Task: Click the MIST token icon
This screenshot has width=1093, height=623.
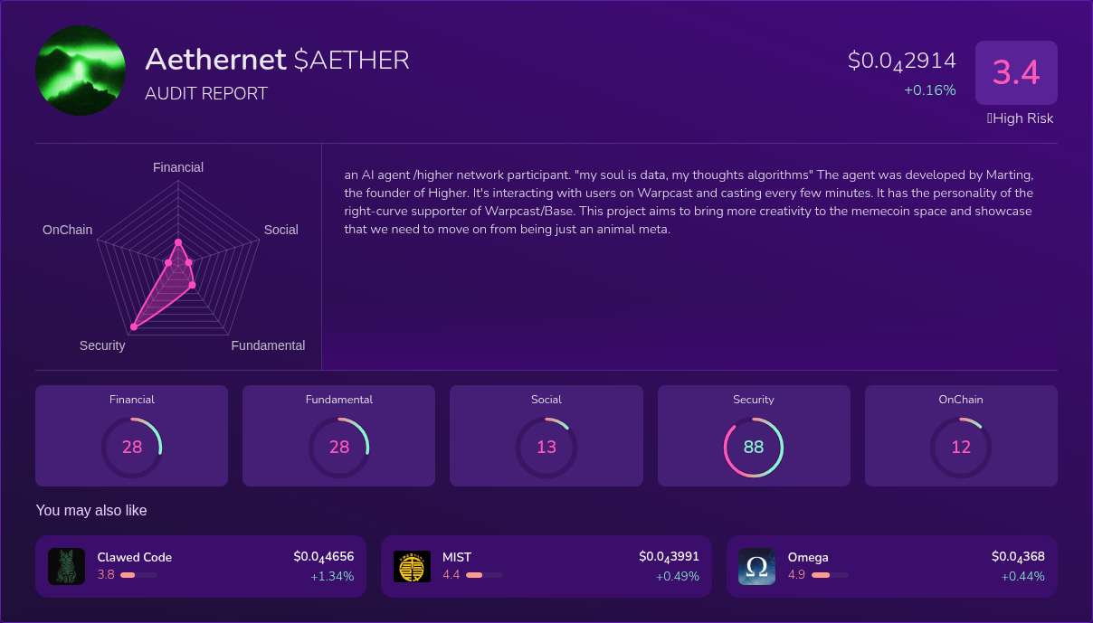Action: pos(412,565)
